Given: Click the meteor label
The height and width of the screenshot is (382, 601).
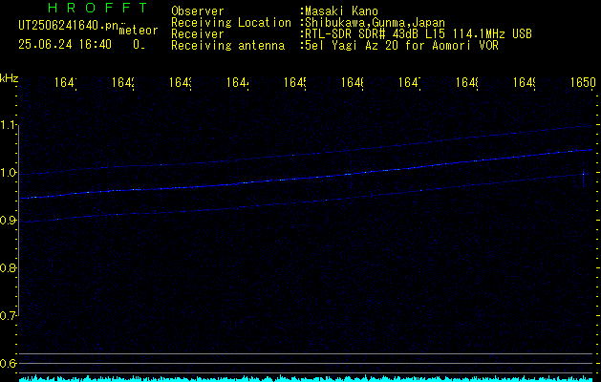Looking at the screenshot, I should (139, 31).
